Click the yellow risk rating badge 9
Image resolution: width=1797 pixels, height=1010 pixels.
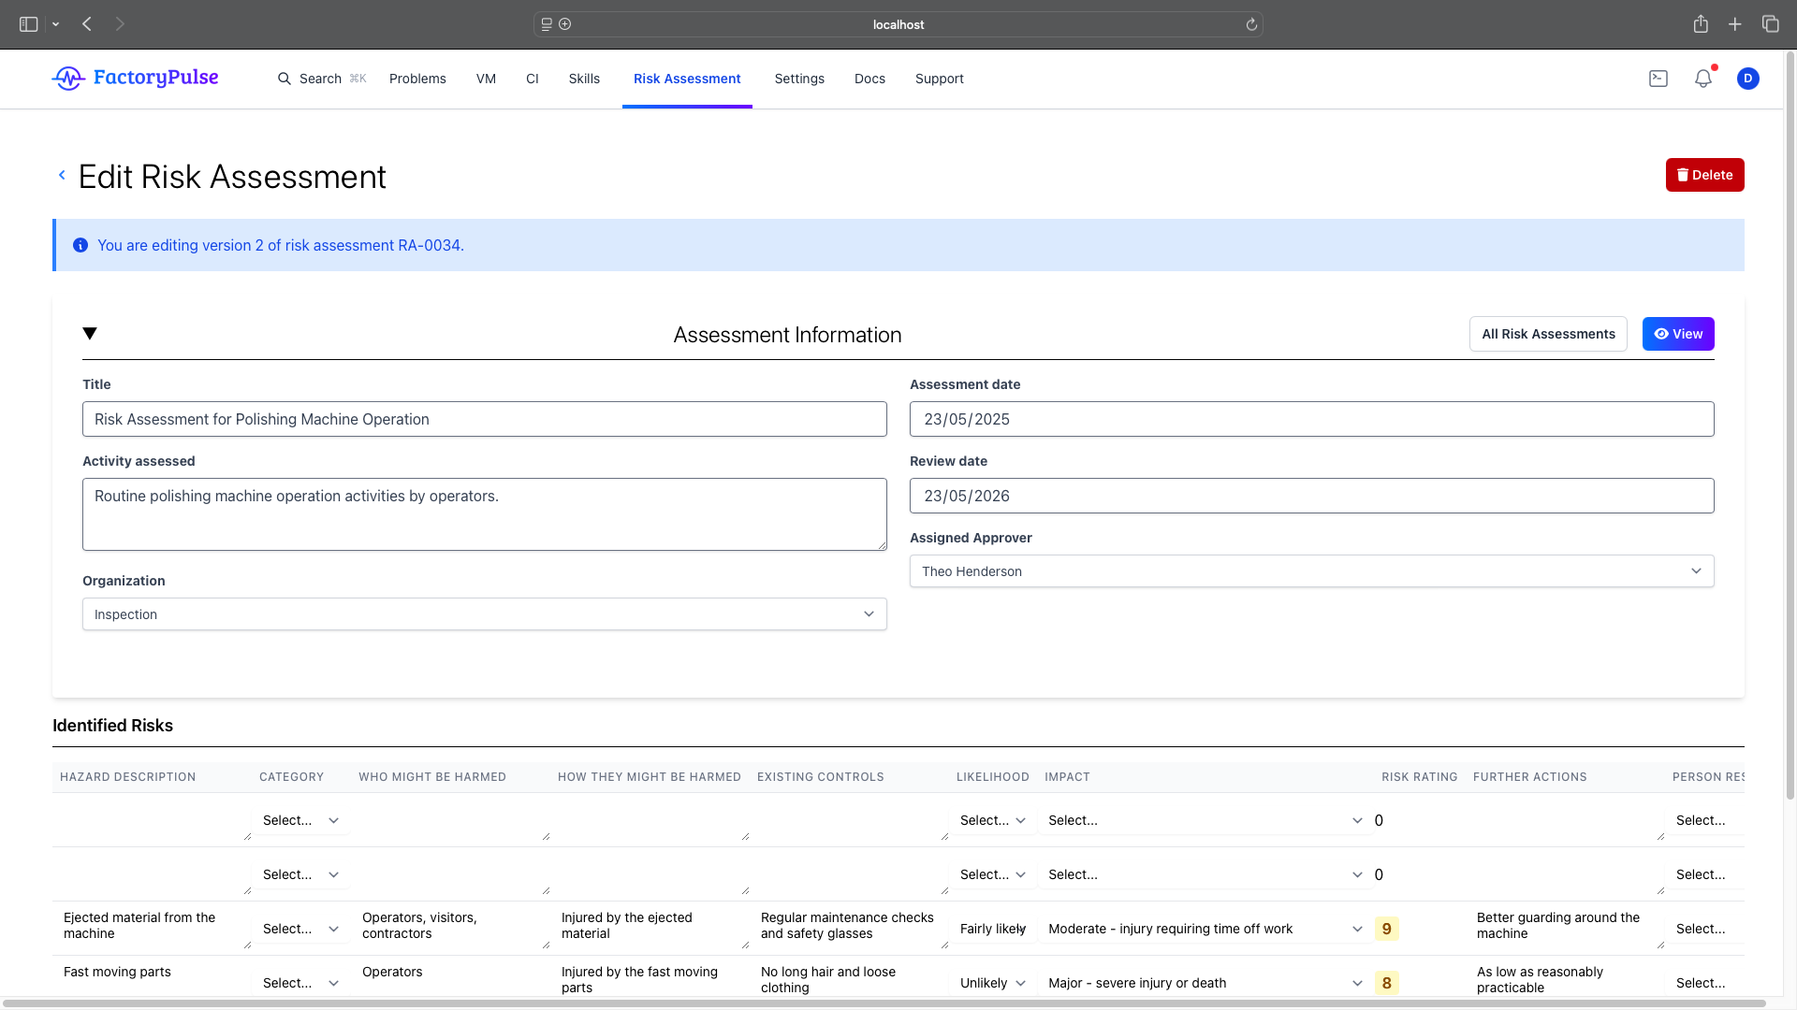(x=1386, y=929)
